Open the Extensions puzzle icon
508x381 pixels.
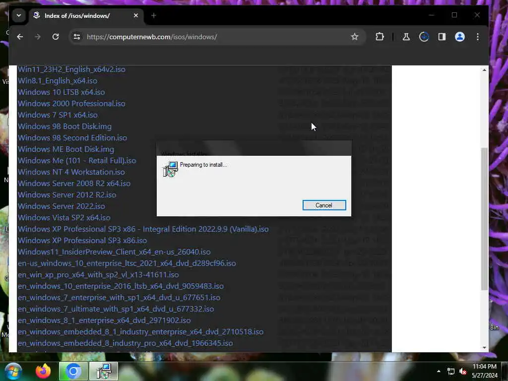pyautogui.click(x=380, y=37)
